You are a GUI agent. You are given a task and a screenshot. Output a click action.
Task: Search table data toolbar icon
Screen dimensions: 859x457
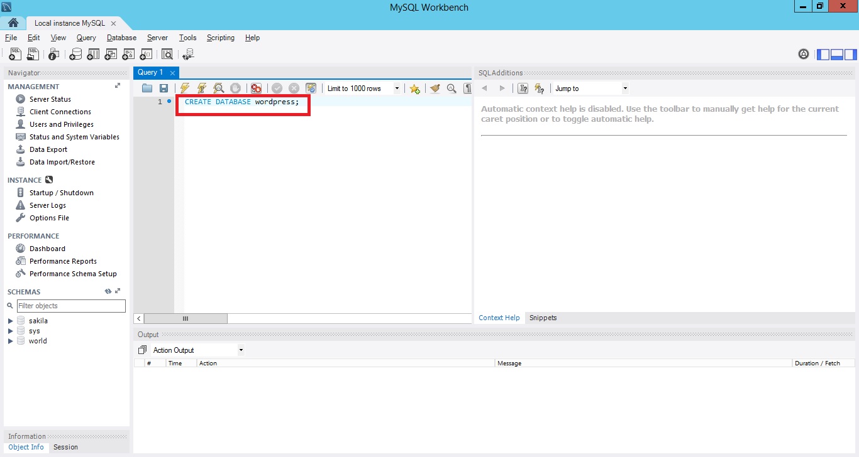[x=167, y=55]
